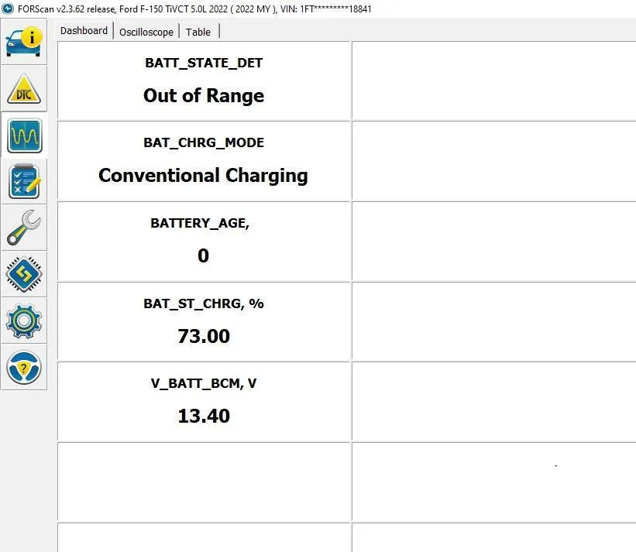Select the BATT_STATE_DET dashboard cell
Screen dimensions: 636x552
[204, 81]
